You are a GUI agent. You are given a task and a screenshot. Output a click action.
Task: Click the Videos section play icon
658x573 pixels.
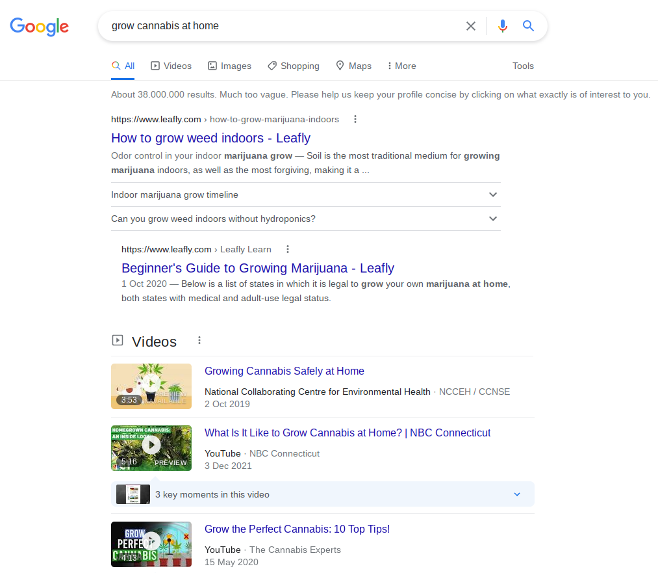(118, 340)
